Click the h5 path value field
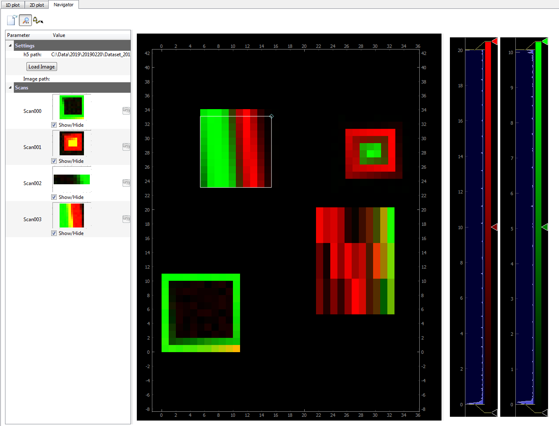 point(91,55)
